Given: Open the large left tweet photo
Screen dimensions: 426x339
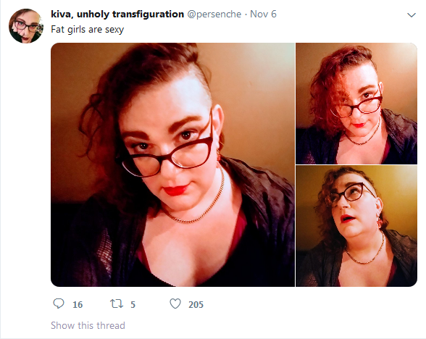Looking at the screenshot, I should [172, 164].
